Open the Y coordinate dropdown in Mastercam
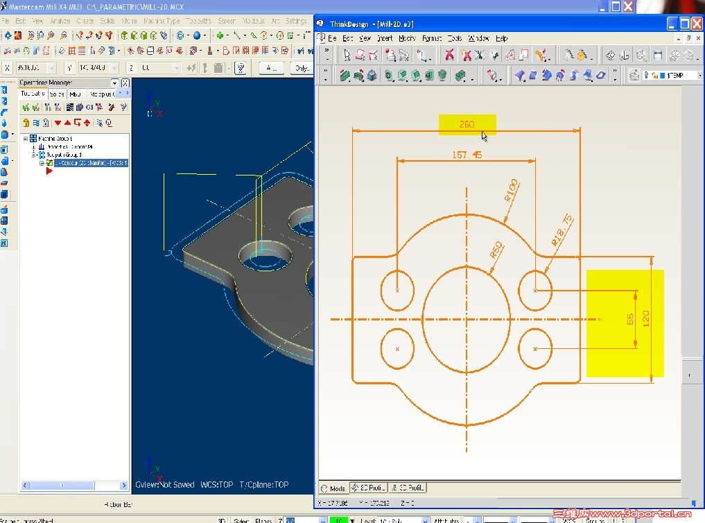The width and height of the screenshot is (705, 523). pos(114,68)
